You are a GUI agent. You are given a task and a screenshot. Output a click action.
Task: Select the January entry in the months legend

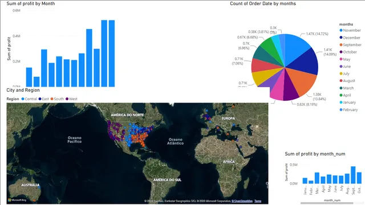click(348, 102)
